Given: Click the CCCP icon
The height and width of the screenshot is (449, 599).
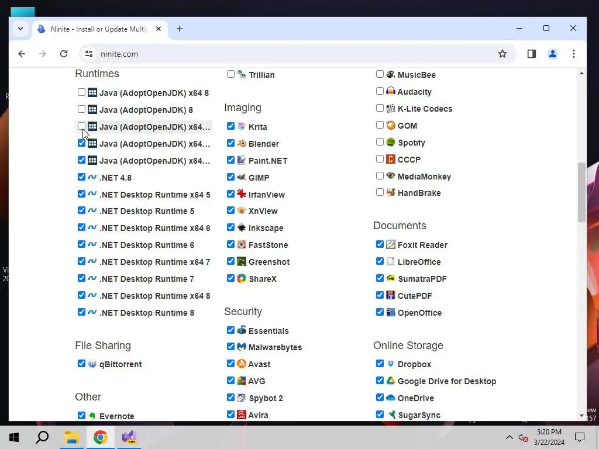Looking at the screenshot, I should point(390,159).
